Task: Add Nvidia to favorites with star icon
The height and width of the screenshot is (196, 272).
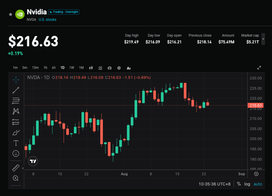Action: click(x=11, y=14)
